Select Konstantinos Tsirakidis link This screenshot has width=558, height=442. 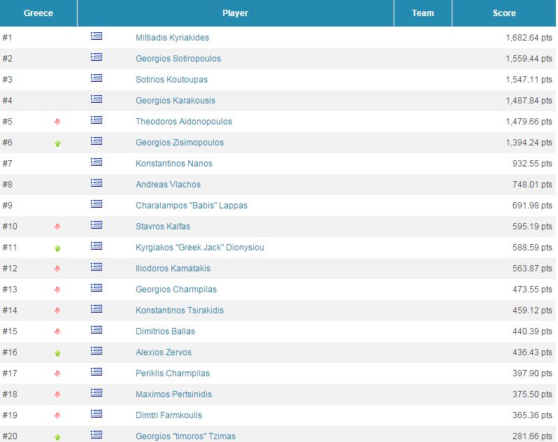[x=180, y=311]
